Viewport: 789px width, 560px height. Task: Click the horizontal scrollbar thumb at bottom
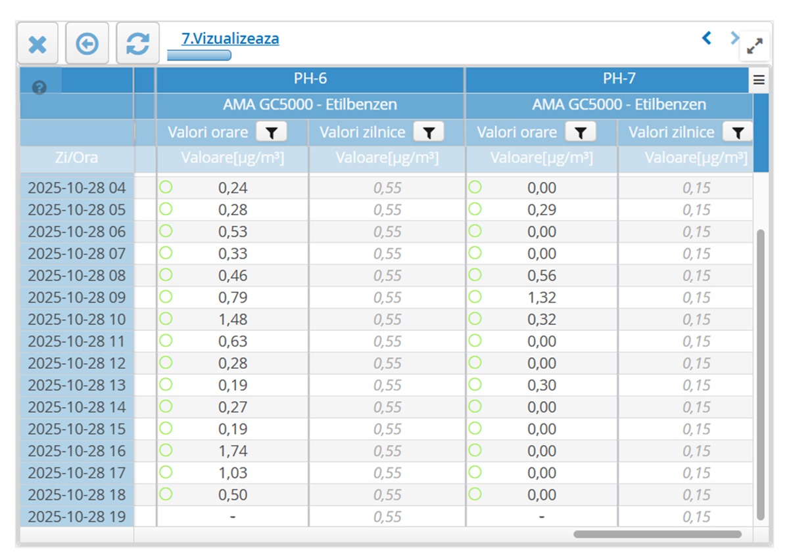tap(657, 534)
